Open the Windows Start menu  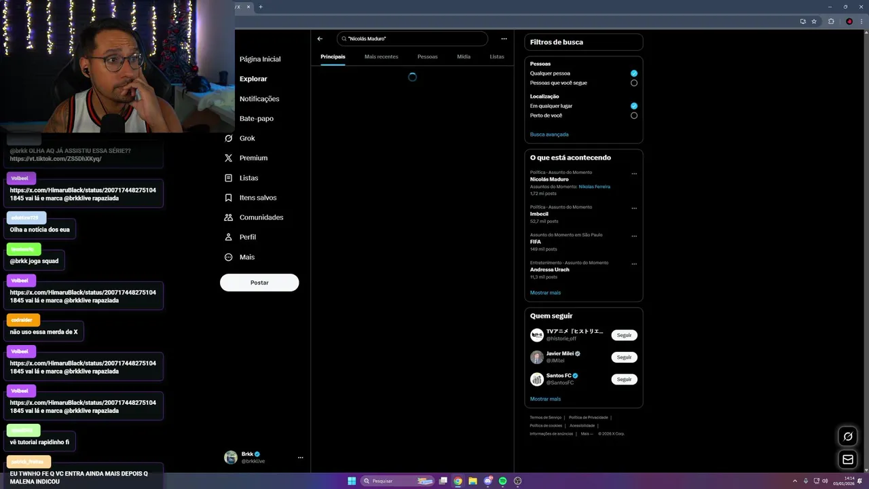click(x=352, y=481)
